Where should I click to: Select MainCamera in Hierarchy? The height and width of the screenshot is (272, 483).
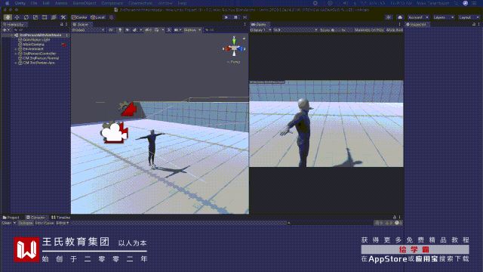[33, 45]
